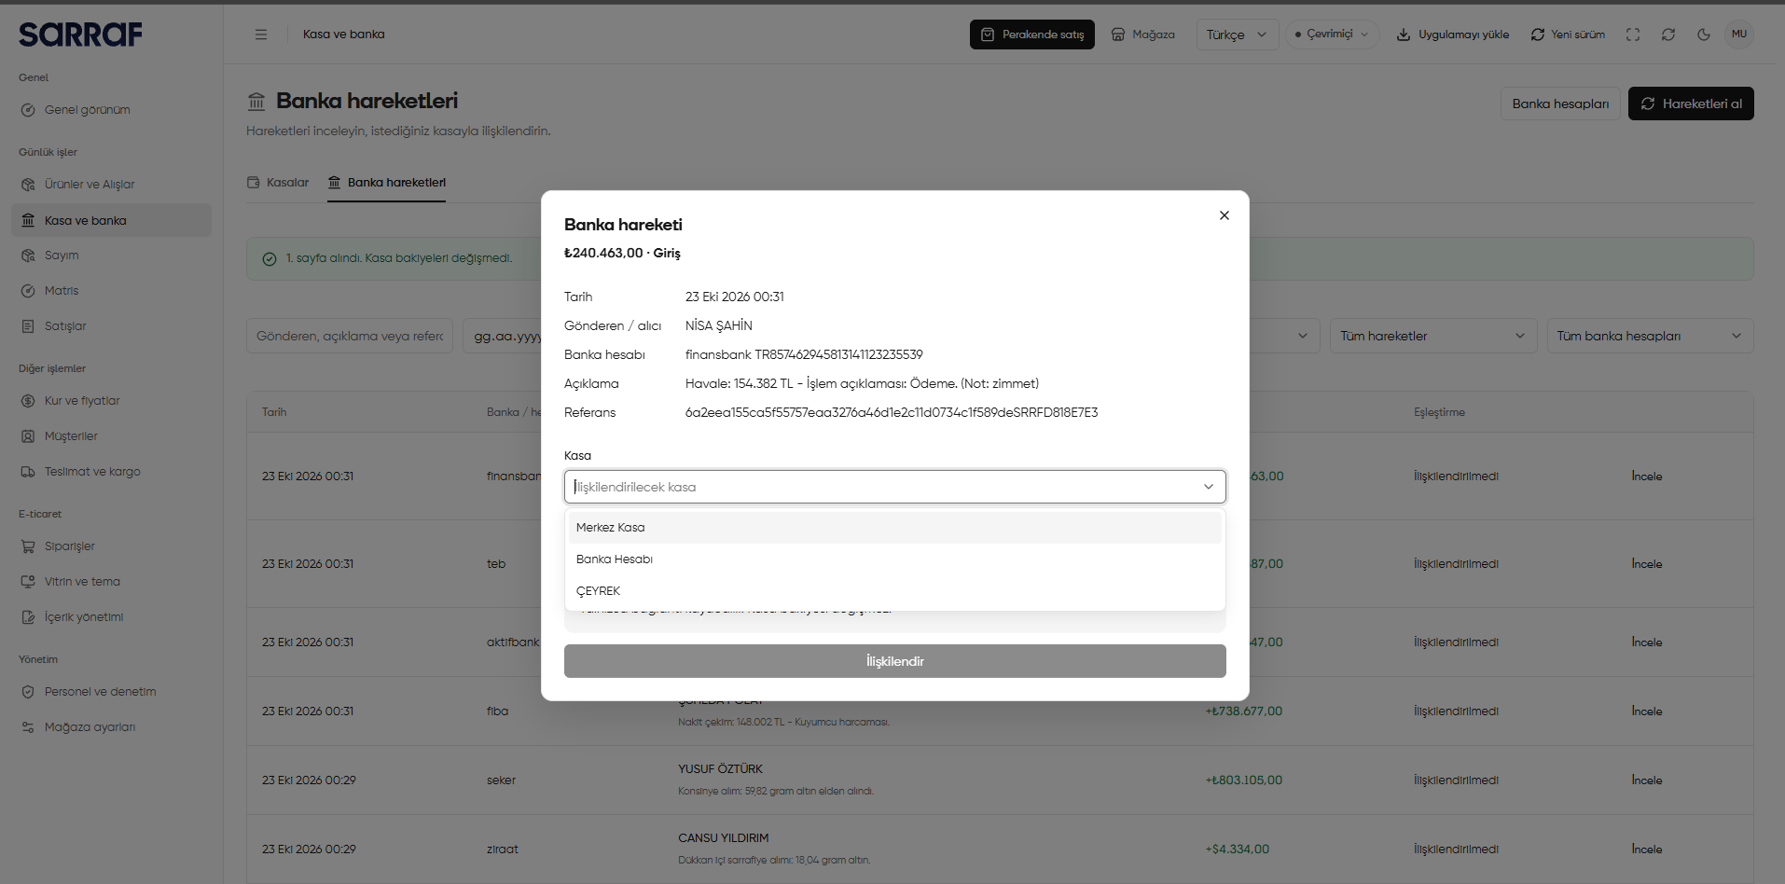Click the İlişkilendirilecek kasa combo box
The height and width of the screenshot is (884, 1785).
point(895,487)
